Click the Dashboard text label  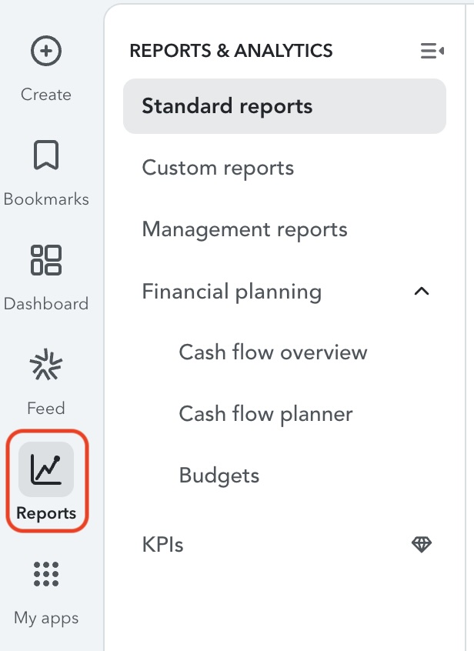tap(46, 303)
